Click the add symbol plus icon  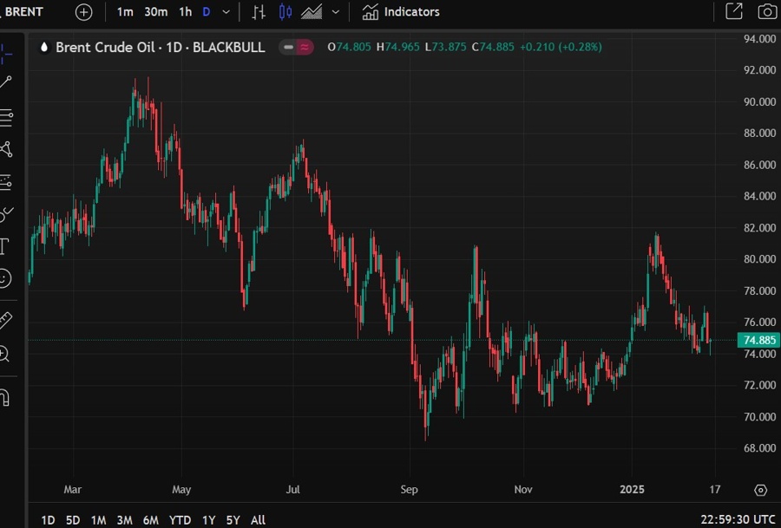pos(83,12)
